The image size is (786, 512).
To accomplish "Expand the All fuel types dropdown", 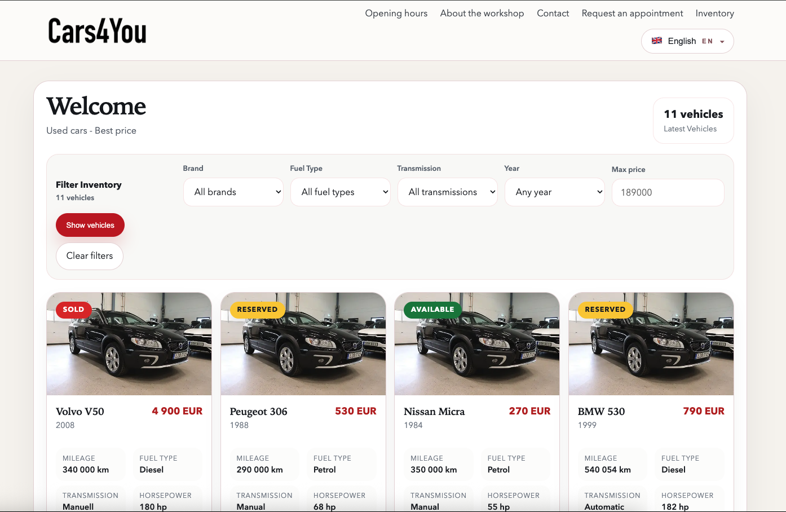I will 341,192.
